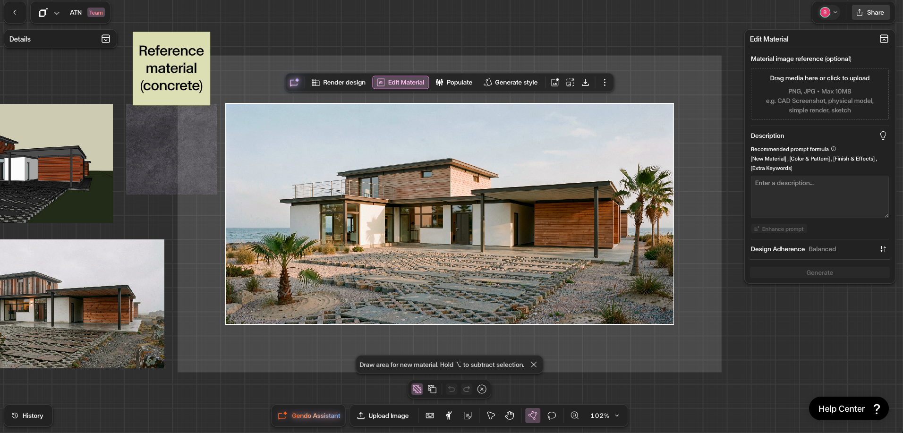Click inside the description text field

[x=819, y=197]
